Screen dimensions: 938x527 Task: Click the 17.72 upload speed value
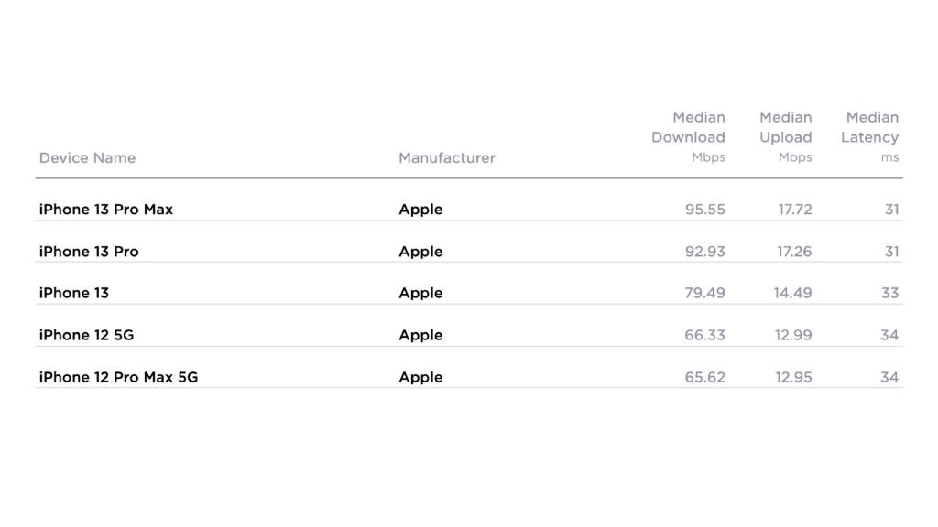(x=794, y=209)
